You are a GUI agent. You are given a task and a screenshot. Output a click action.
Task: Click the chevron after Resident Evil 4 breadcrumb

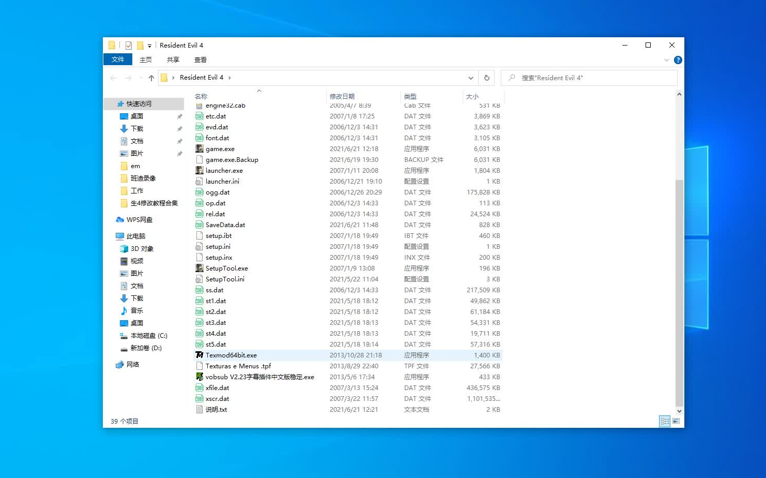[x=229, y=78]
